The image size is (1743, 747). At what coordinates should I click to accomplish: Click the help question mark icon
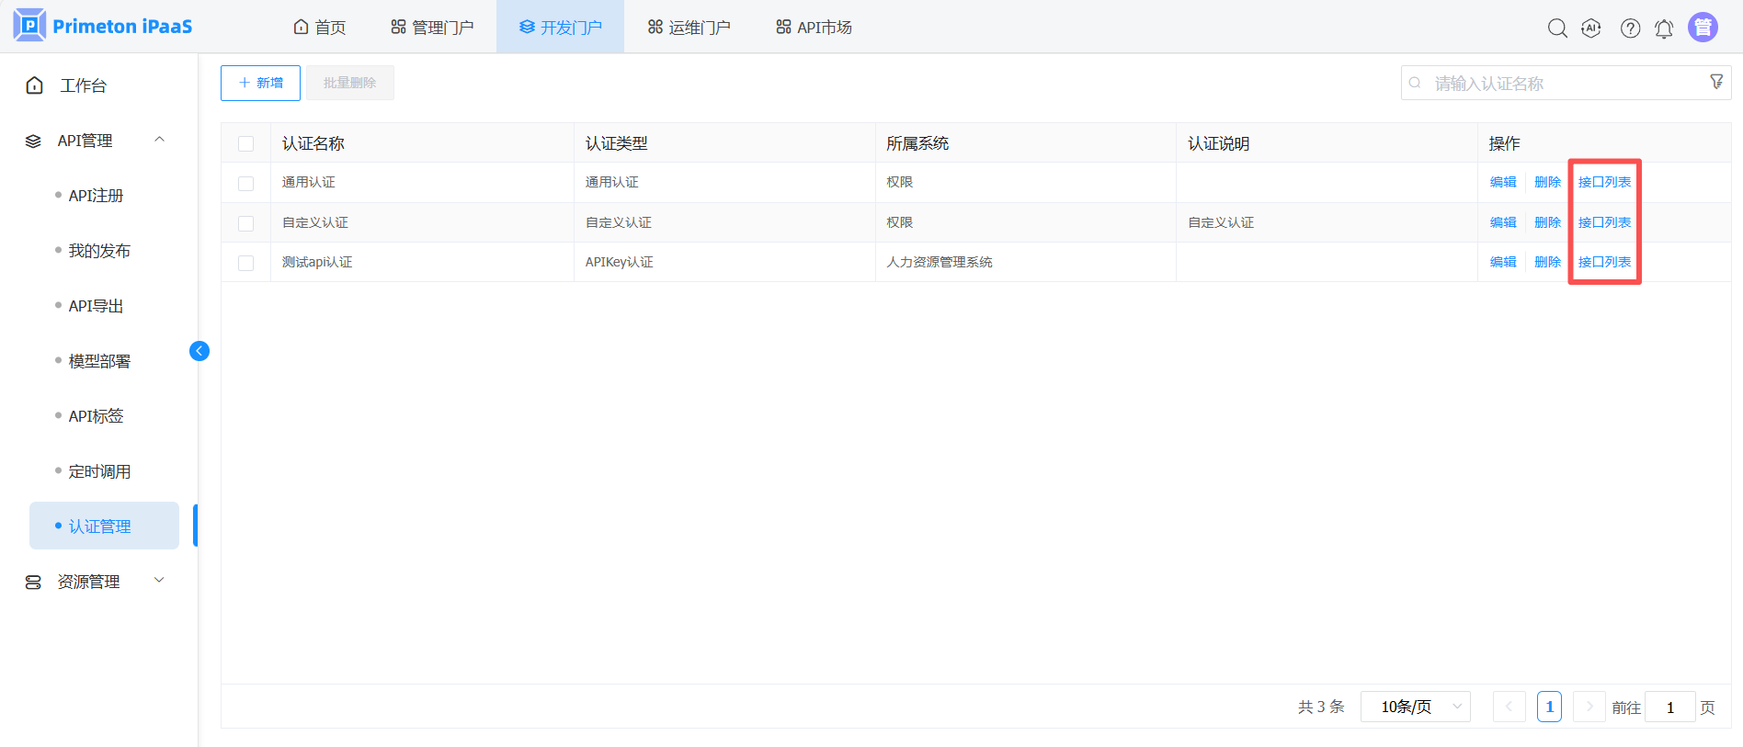1630,28
